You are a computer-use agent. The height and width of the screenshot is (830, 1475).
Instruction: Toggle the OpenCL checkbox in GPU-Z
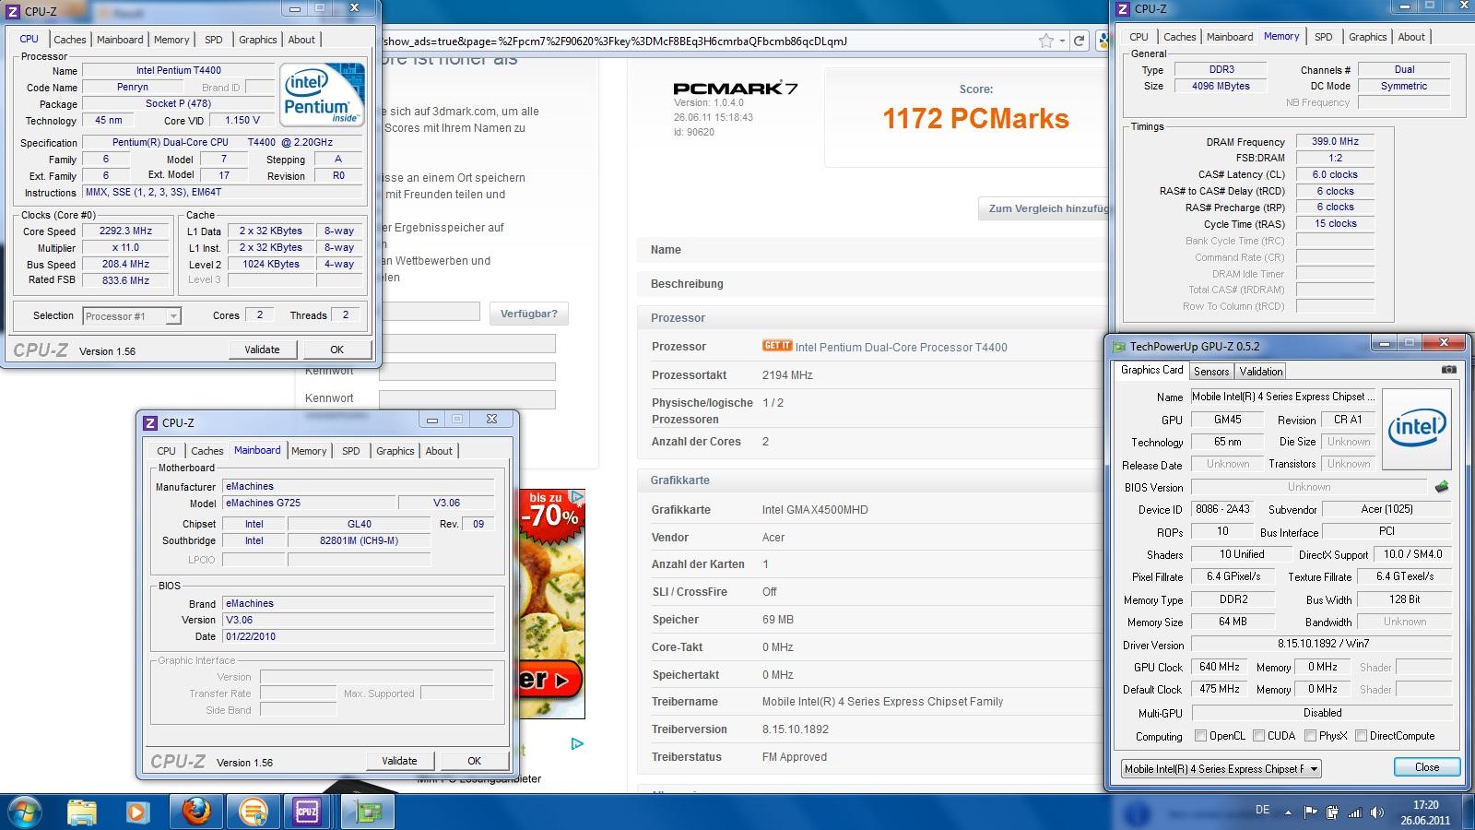[1200, 736]
